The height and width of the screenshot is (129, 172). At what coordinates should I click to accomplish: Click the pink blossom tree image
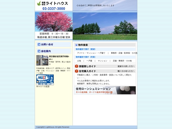[x=54, y=22]
